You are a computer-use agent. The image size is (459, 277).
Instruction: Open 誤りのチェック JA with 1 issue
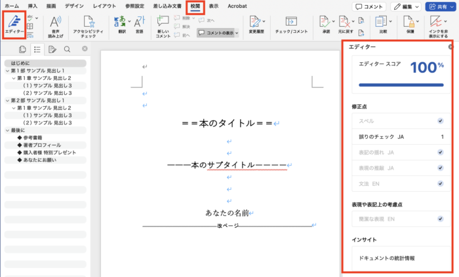click(401, 137)
